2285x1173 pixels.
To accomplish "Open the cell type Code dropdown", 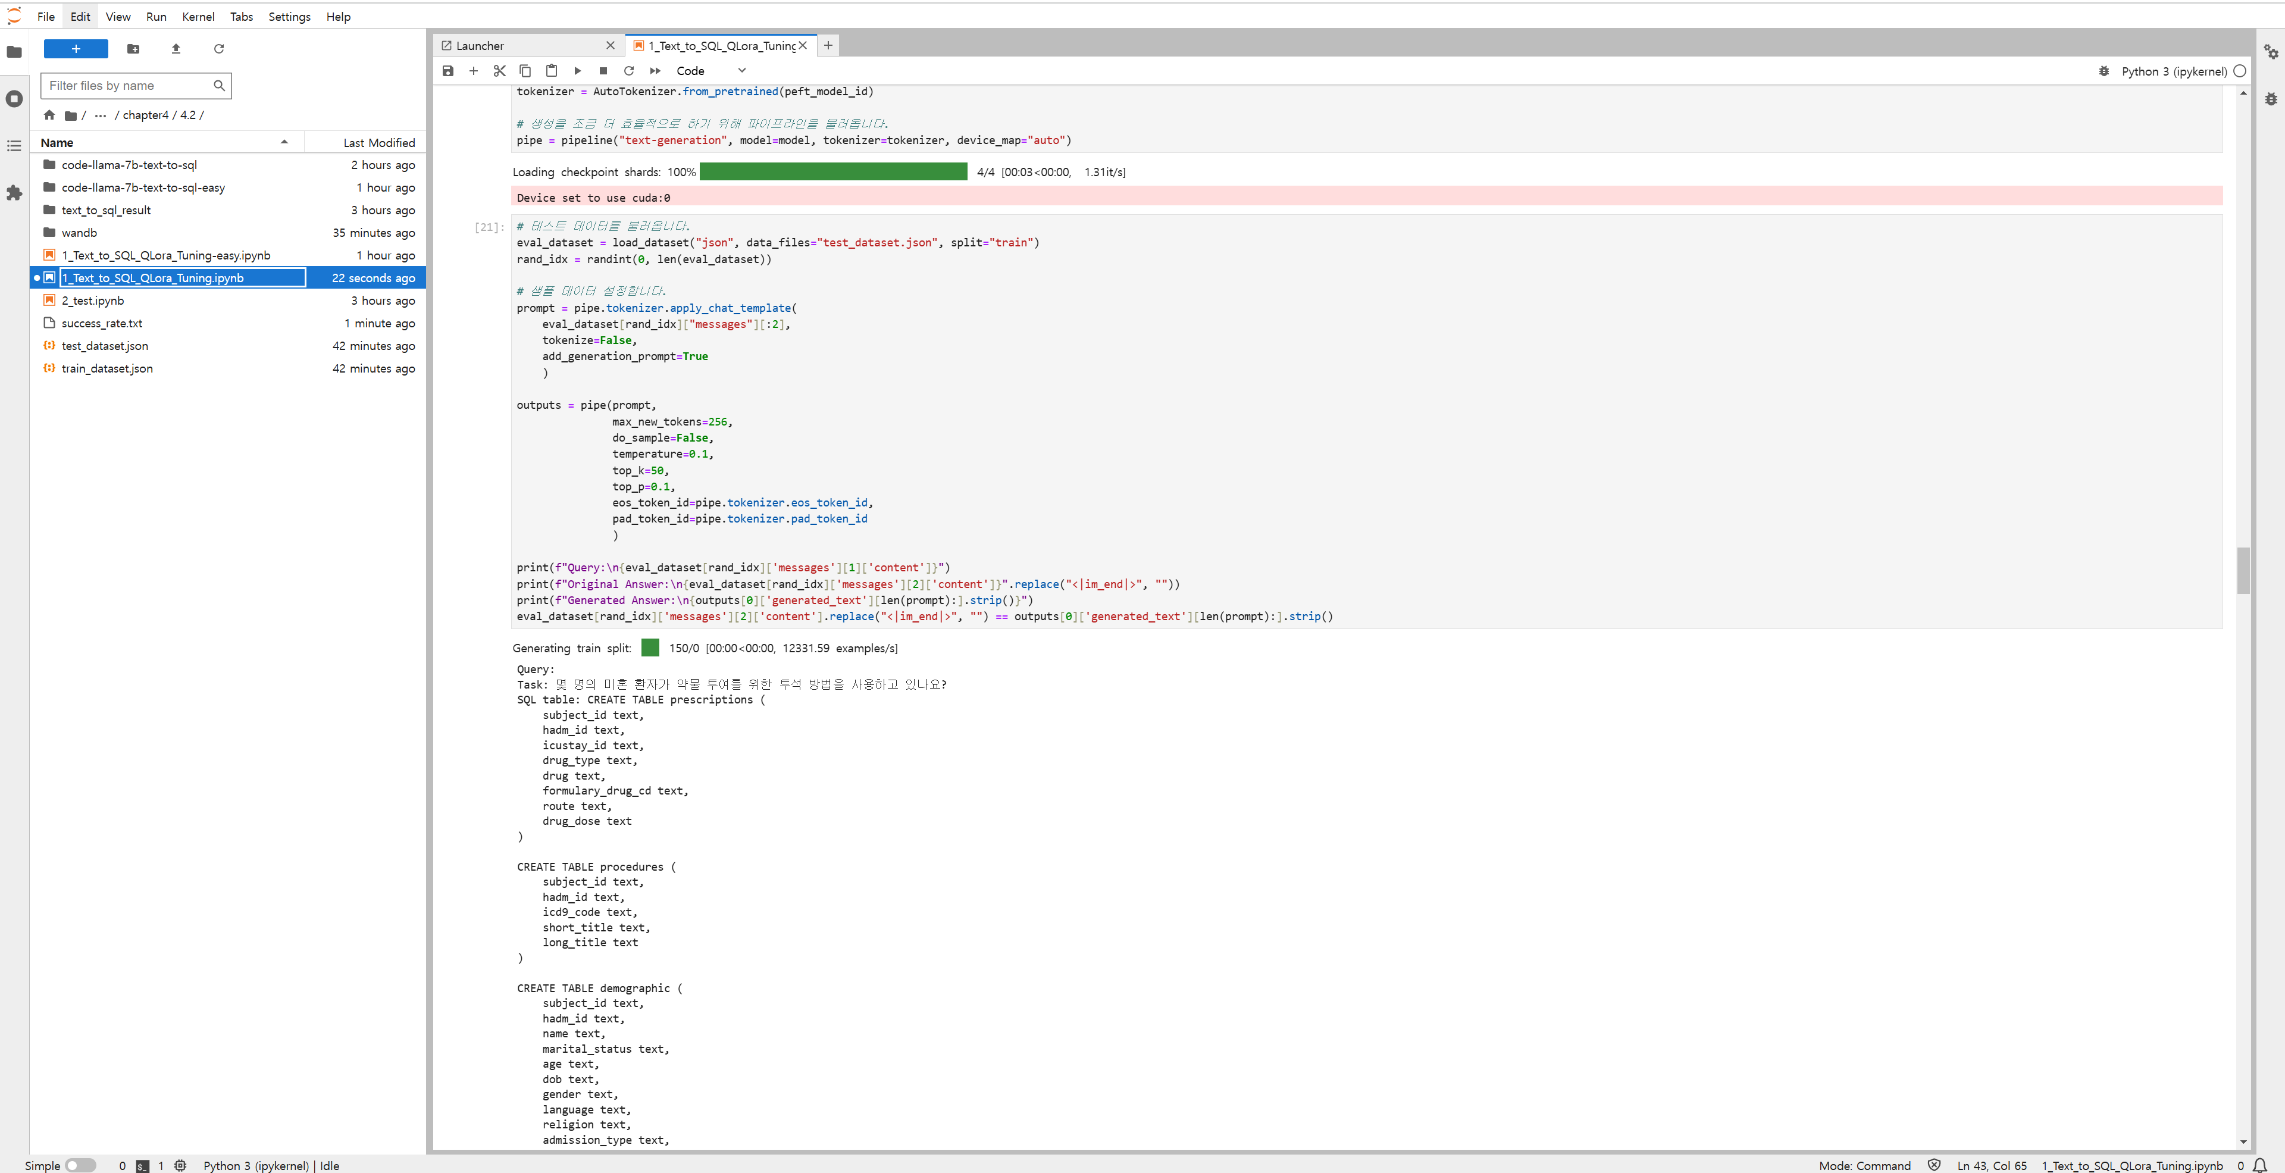I will (710, 71).
